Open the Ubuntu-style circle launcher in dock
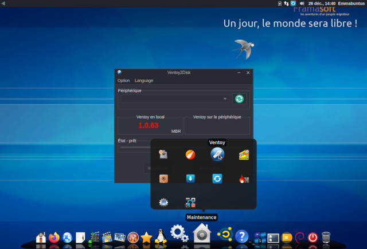367x249 pixels. click(225, 234)
